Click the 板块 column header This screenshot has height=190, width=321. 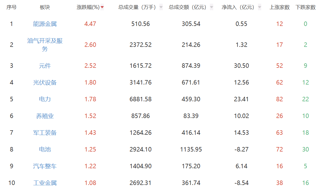[x=45, y=8]
